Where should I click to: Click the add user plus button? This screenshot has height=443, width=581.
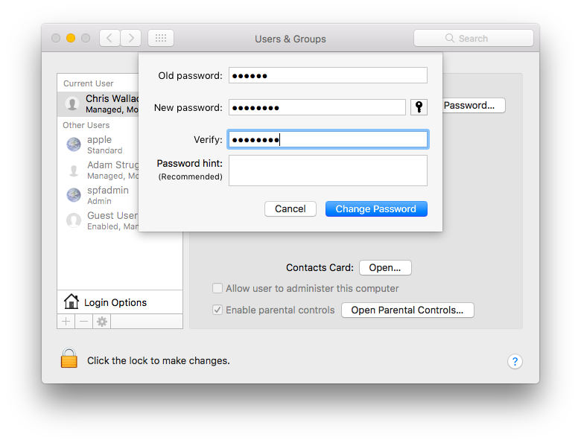pos(66,321)
